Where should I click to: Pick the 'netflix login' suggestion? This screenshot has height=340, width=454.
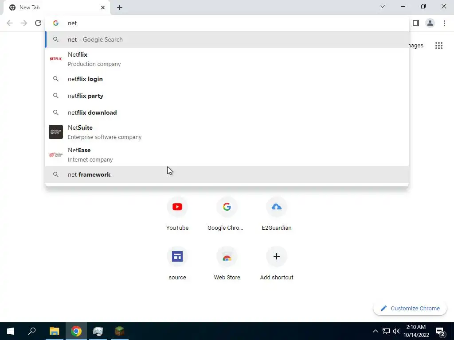click(x=227, y=79)
